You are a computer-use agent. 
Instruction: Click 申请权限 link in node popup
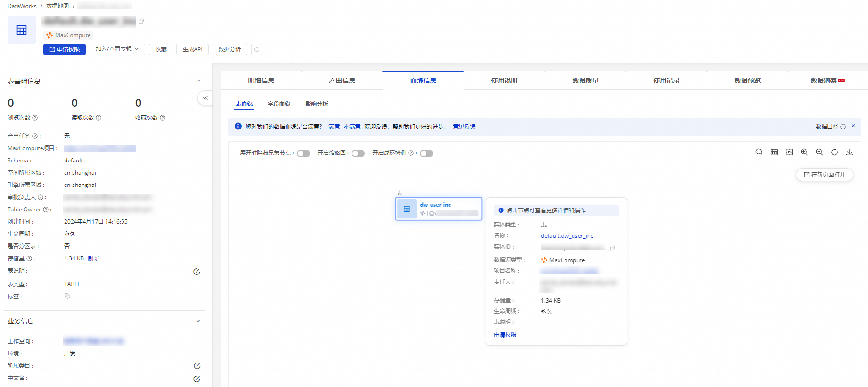(x=505, y=335)
